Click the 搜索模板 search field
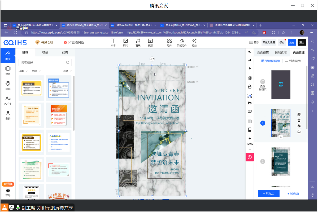Screen dimensions: 318x212 [42, 63]
